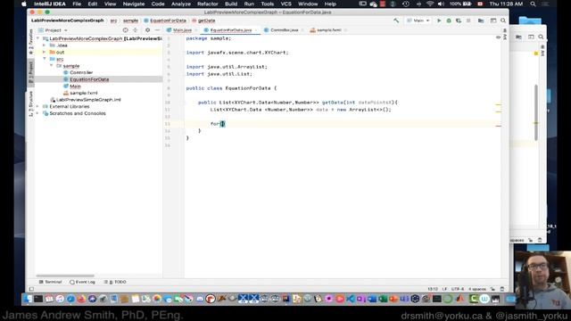Collapse the LabiPreviewMoreComplexGraph root node
This screenshot has height=321, width=571.
coord(37,38)
